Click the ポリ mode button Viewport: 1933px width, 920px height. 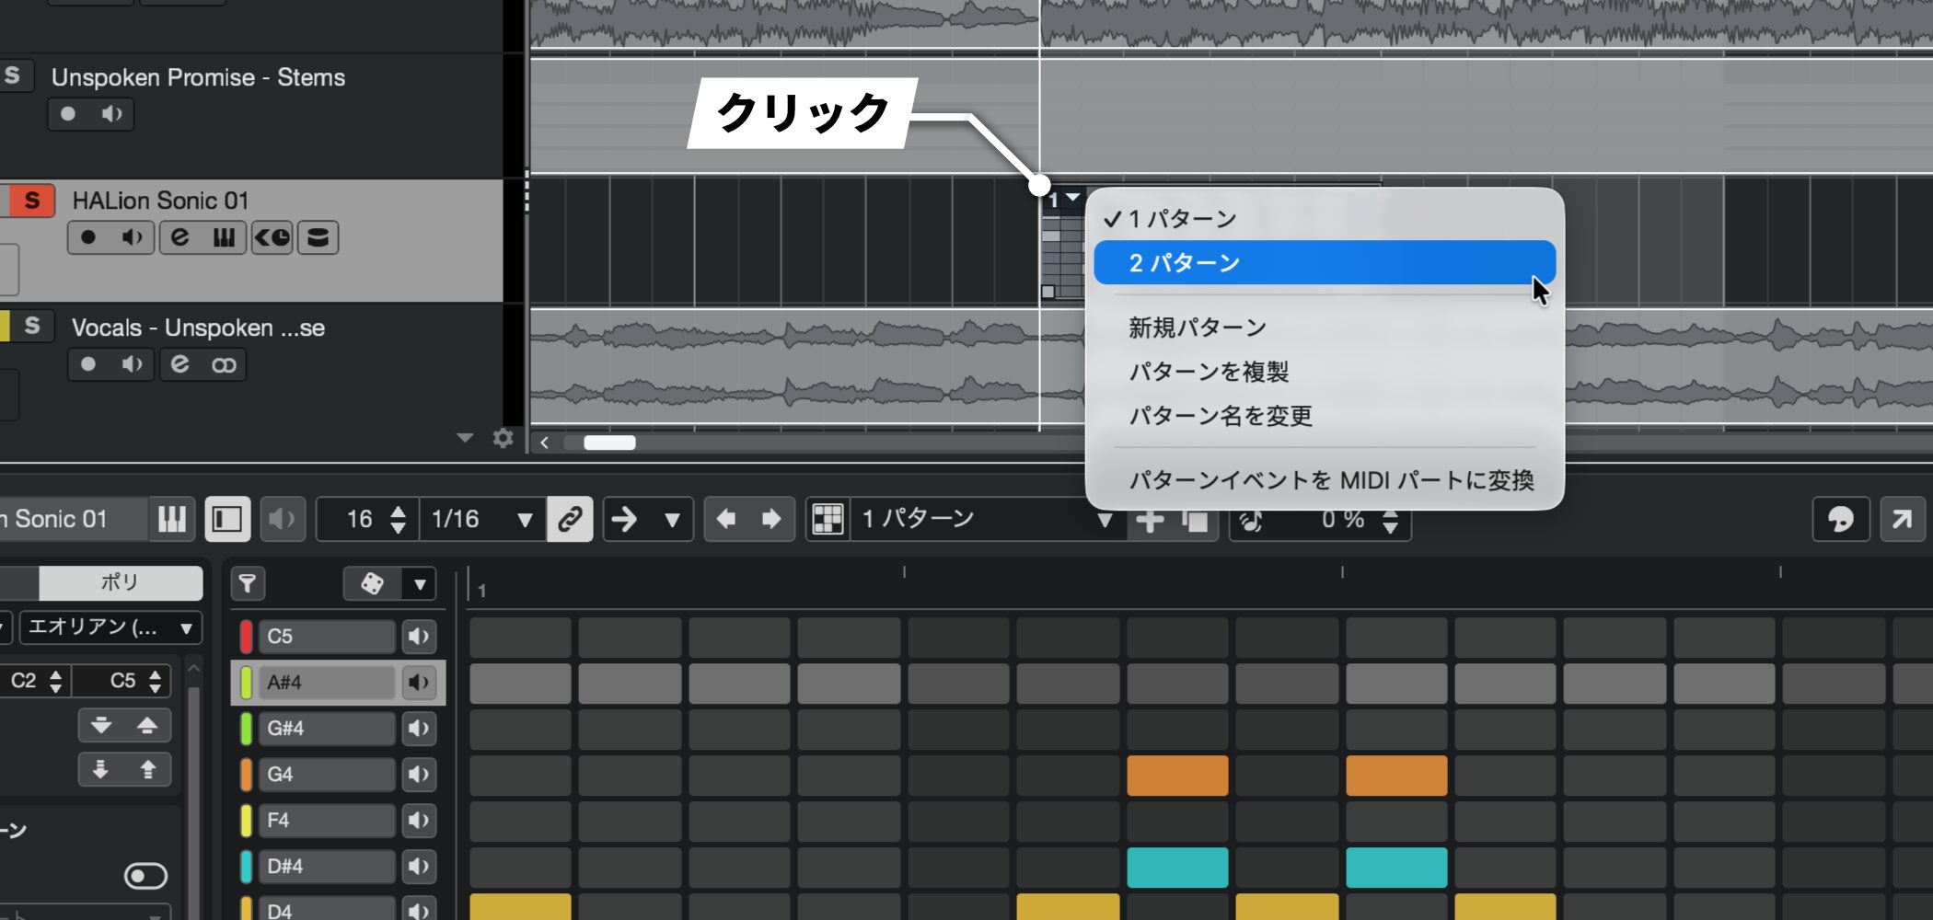pyautogui.click(x=120, y=582)
